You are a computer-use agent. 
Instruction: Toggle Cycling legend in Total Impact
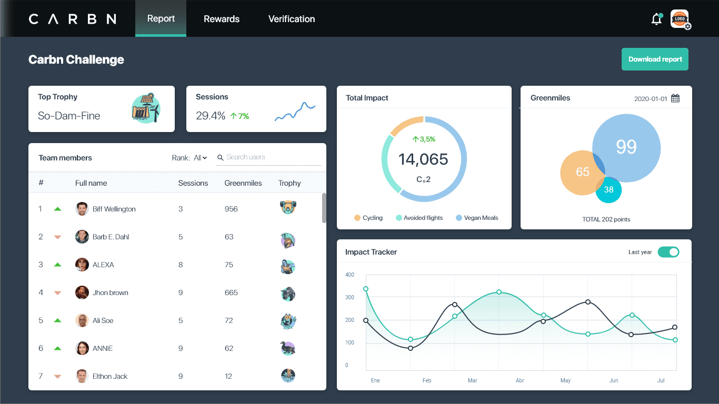coord(368,218)
